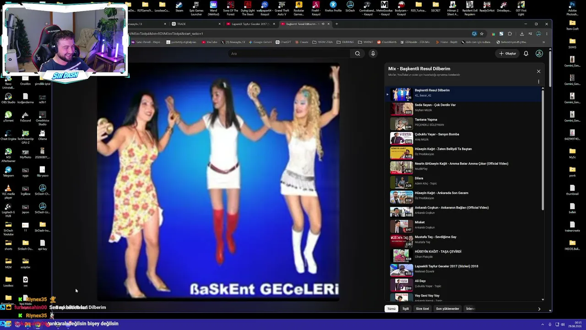Image resolution: width=586 pixels, height=330 pixels.
Task: Open a new browser tab
Action: [336, 24]
